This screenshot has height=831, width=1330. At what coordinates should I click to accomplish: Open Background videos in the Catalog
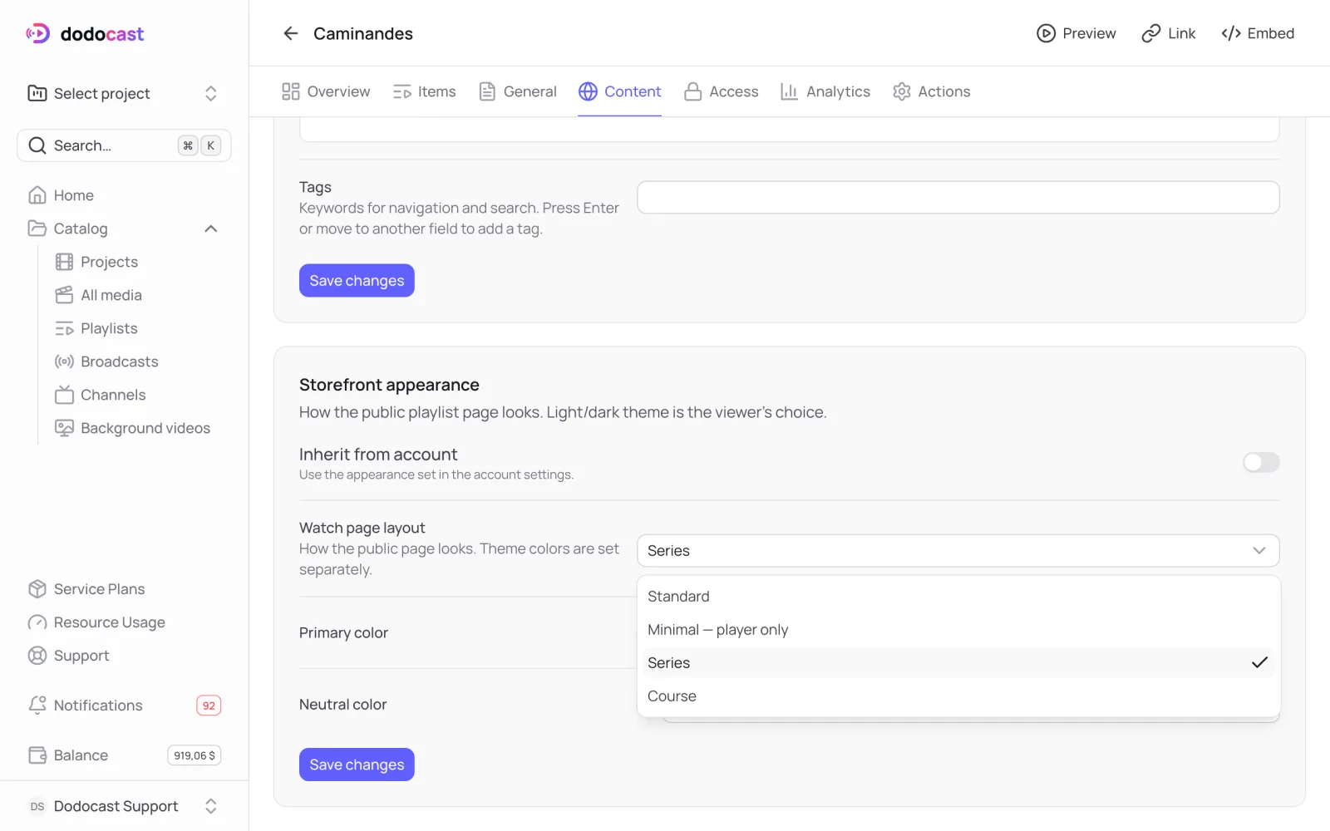pyautogui.click(x=132, y=428)
